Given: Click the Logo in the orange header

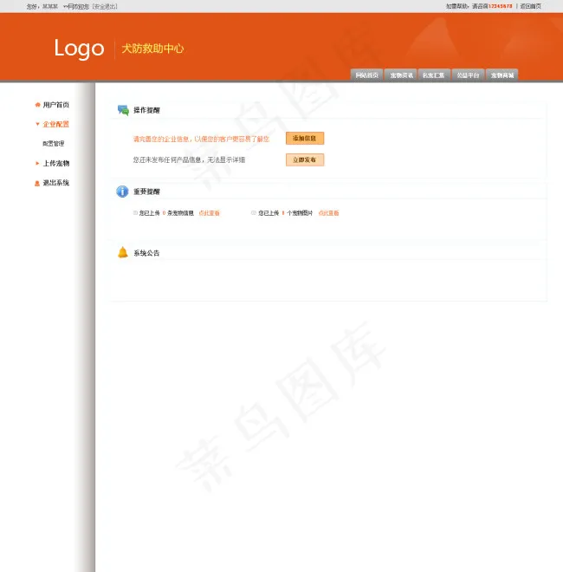Looking at the screenshot, I should coord(79,49).
